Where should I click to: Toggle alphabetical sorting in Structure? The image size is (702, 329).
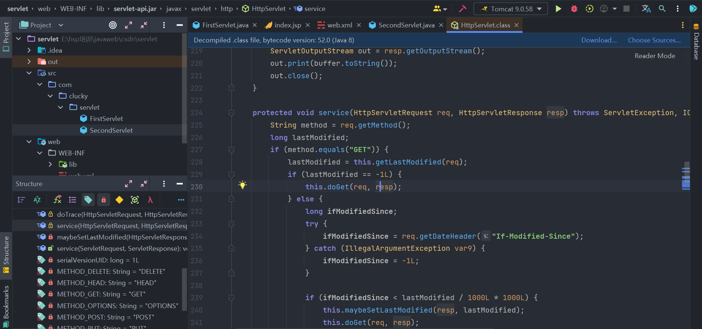[37, 200]
